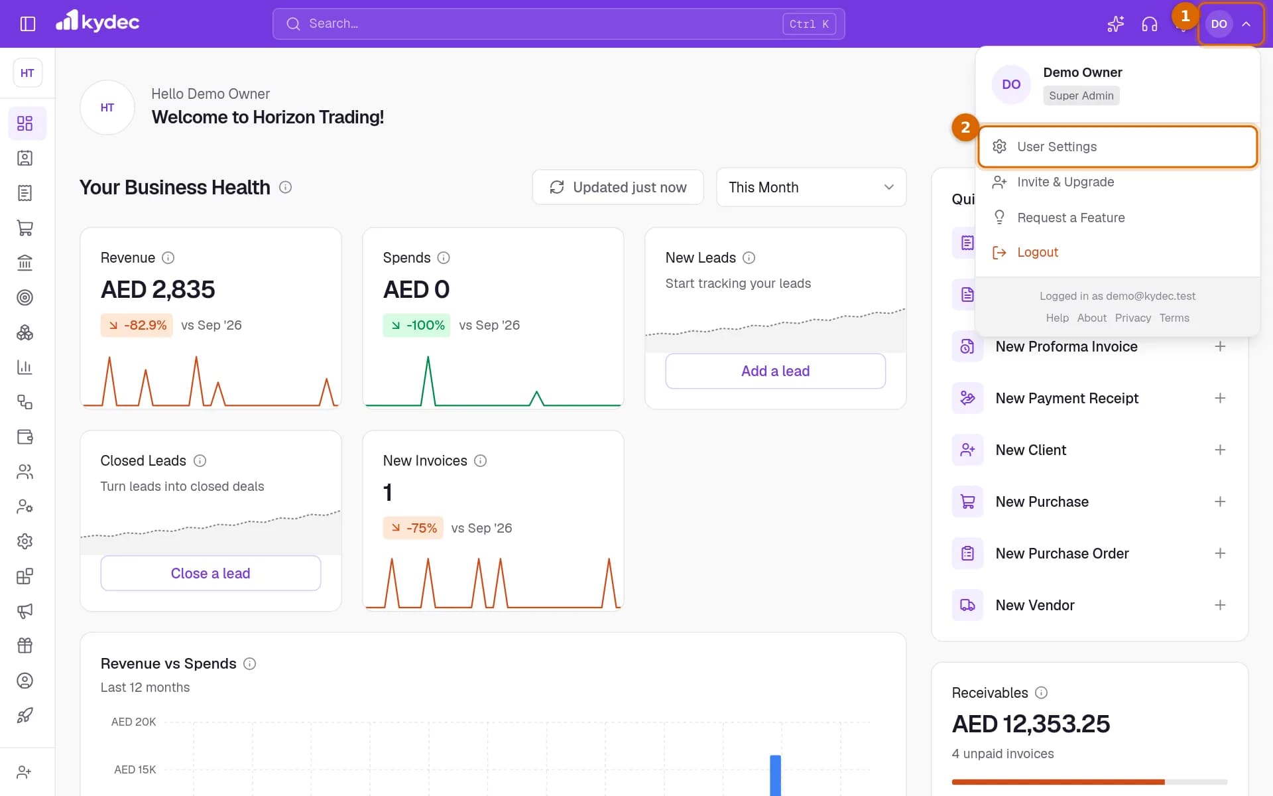This screenshot has height=796, width=1273.
Task: Open the gift box sidebar icon
Action: coord(25,645)
